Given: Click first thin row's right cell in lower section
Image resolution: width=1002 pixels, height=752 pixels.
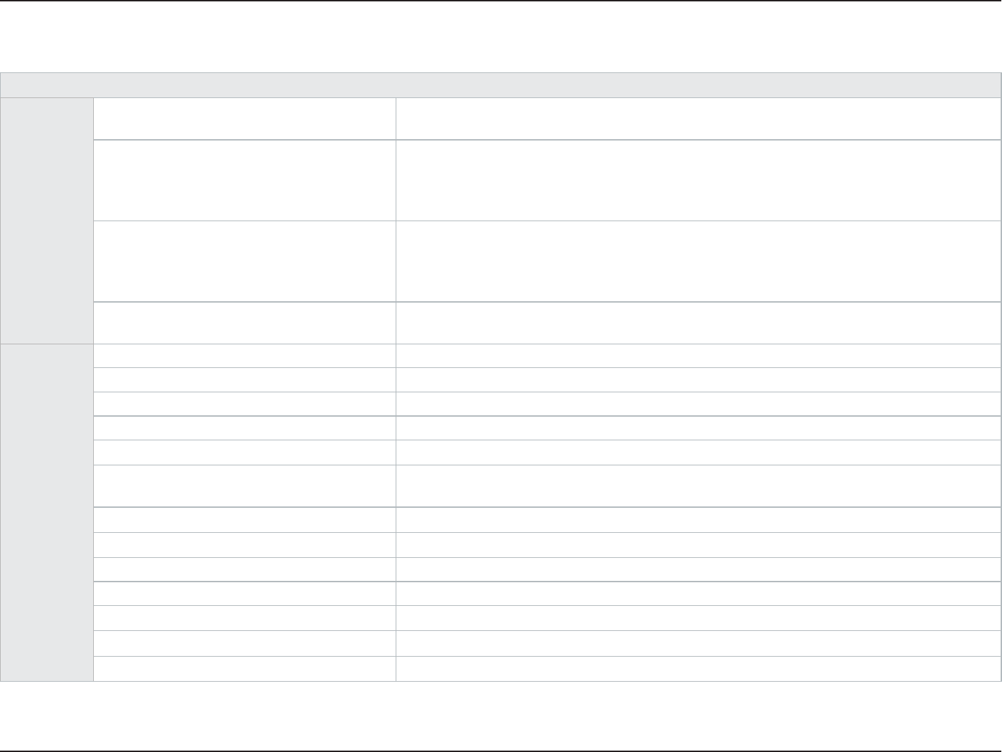Looking at the screenshot, I should pos(698,355).
